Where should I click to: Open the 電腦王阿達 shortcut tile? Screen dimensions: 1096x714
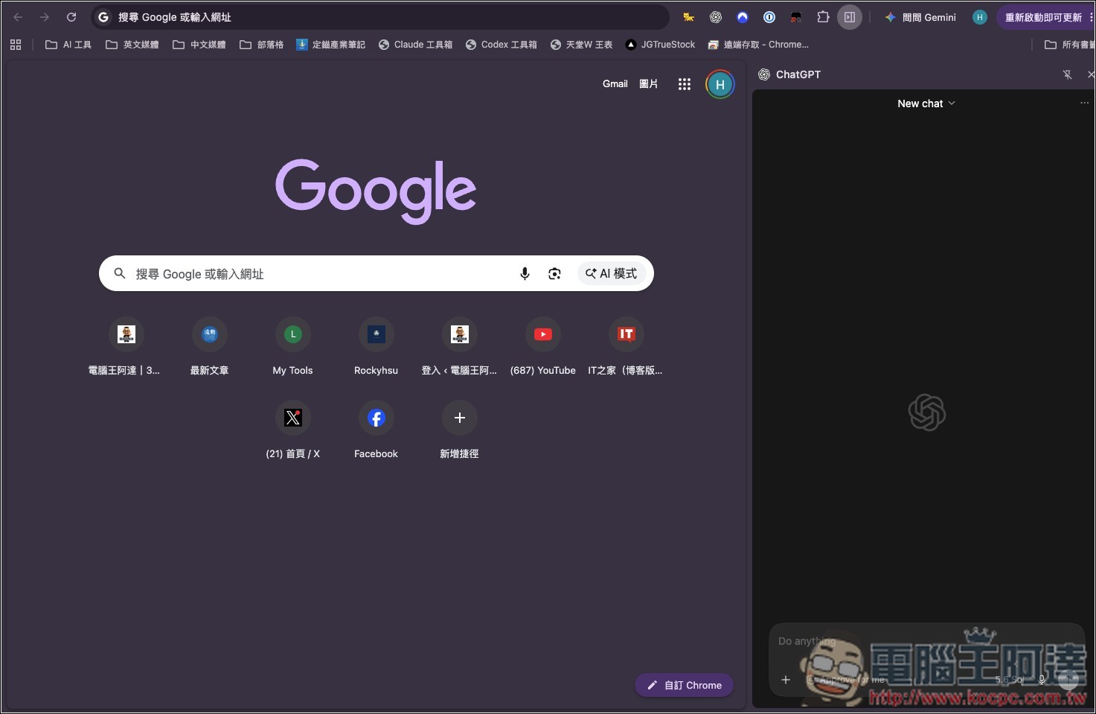tap(126, 347)
